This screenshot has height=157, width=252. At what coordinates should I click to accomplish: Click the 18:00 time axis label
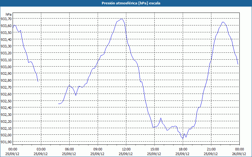point(183,149)
